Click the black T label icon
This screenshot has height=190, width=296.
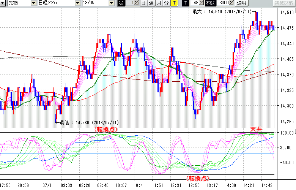[x=186, y=3]
